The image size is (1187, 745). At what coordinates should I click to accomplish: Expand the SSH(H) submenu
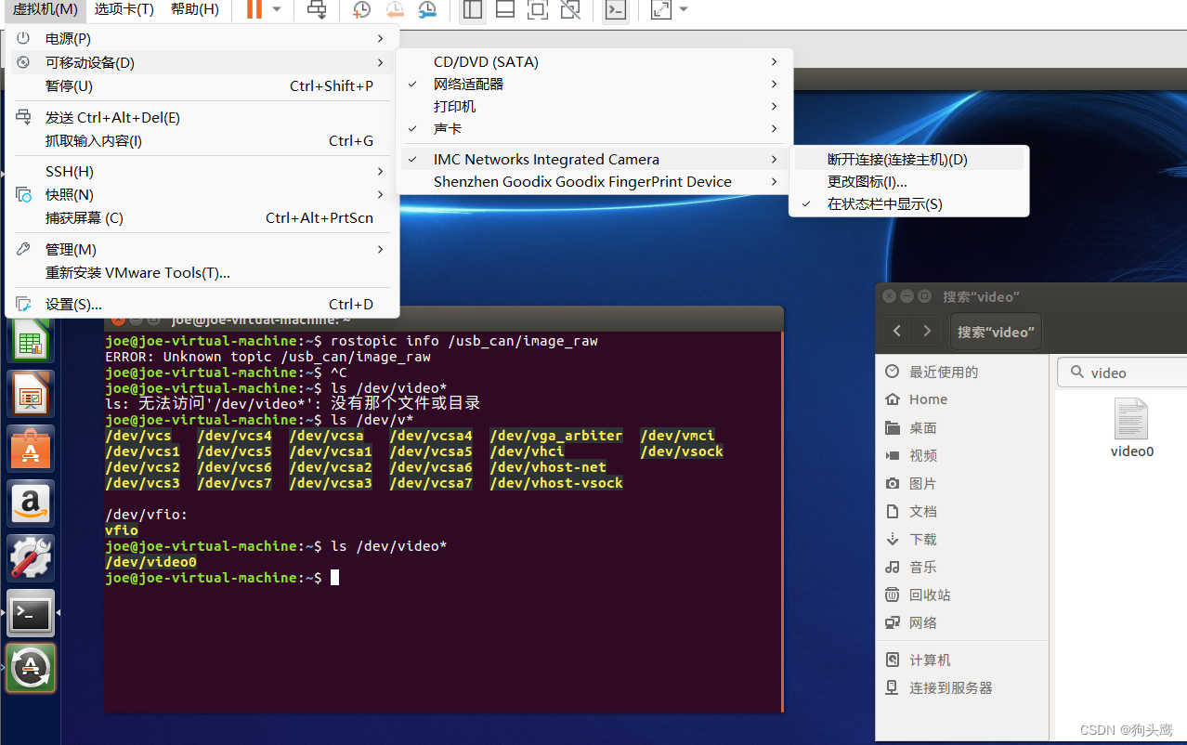(202, 171)
